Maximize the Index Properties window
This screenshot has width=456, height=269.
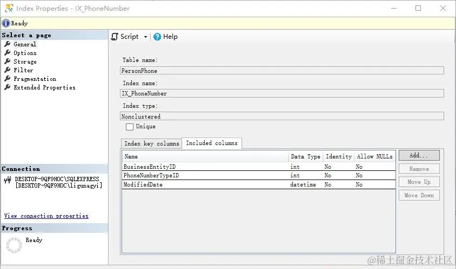[x=418, y=8]
